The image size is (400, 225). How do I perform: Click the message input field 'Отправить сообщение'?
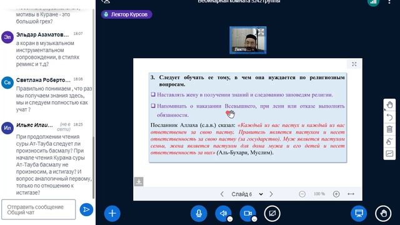click(39, 209)
